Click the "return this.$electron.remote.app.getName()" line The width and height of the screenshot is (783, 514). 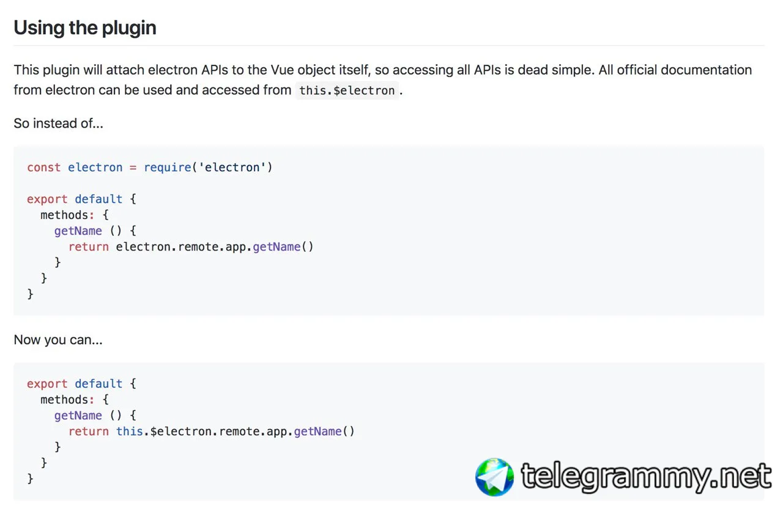[x=211, y=431]
